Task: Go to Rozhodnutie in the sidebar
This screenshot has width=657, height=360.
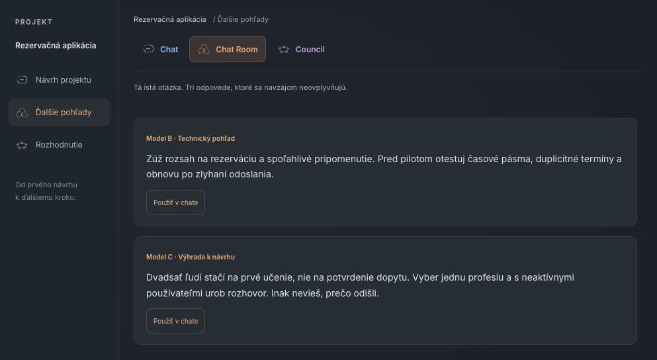Action: (x=59, y=144)
